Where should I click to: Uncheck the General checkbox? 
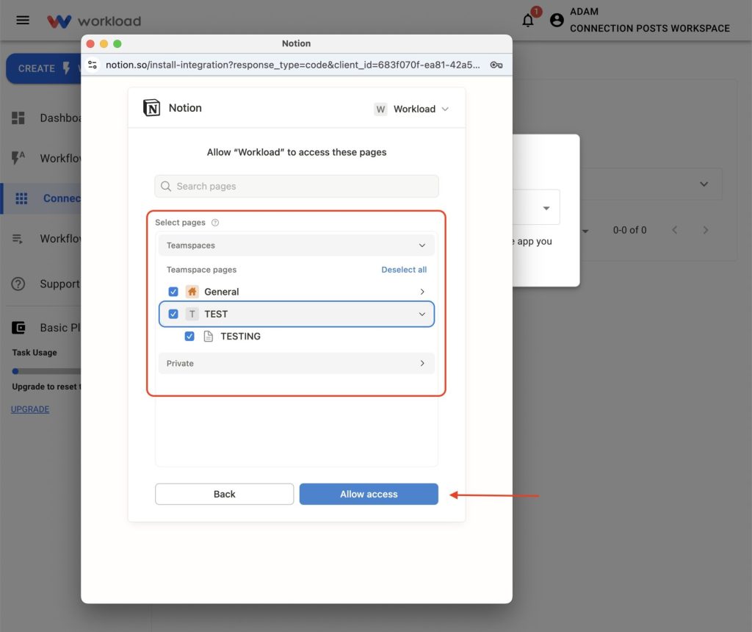[x=173, y=292]
